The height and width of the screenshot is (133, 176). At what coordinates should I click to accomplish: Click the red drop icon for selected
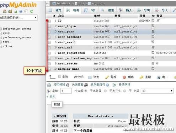124,77
